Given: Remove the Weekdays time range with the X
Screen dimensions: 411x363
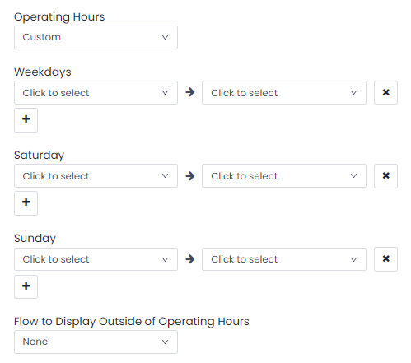Looking at the screenshot, I should click(385, 92).
